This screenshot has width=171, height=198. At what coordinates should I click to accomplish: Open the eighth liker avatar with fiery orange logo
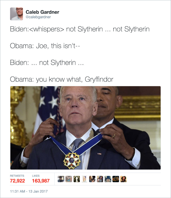116,179
